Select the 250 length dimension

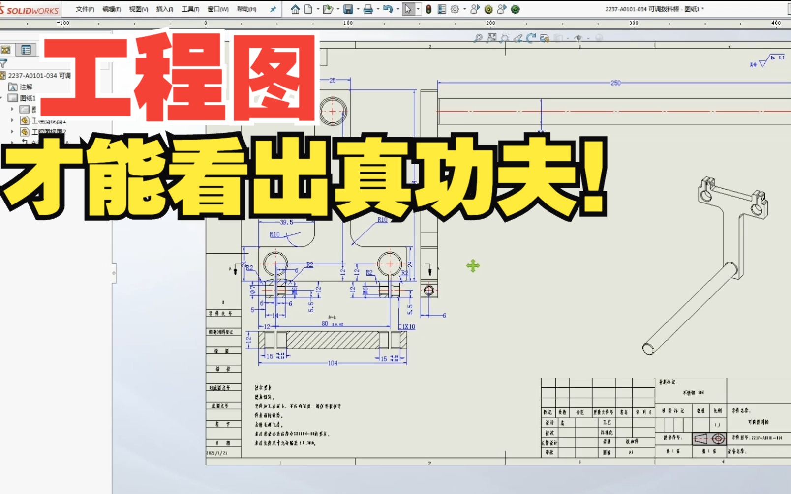[x=615, y=83]
